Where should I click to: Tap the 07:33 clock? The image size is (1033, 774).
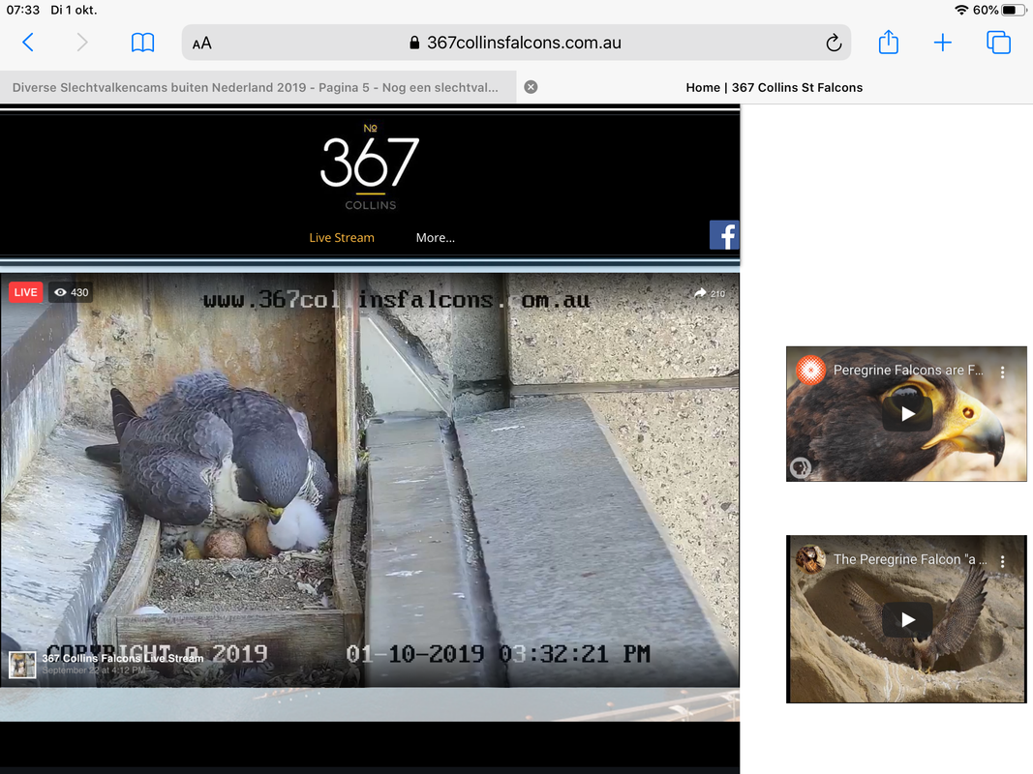tap(23, 10)
